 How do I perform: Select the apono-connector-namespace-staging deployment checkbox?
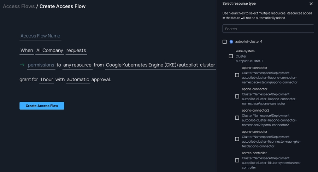click(237, 75)
